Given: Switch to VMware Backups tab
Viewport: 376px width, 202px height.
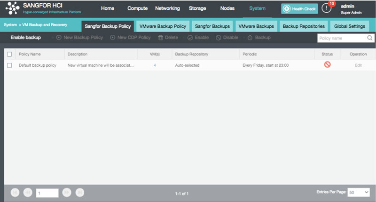Looking at the screenshot, I should (256, 26).
